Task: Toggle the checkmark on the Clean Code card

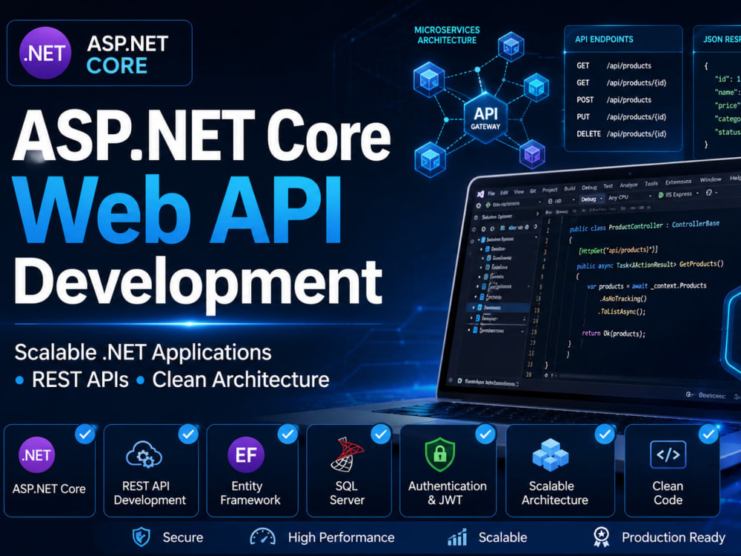Action: click(x=709, y=434)
